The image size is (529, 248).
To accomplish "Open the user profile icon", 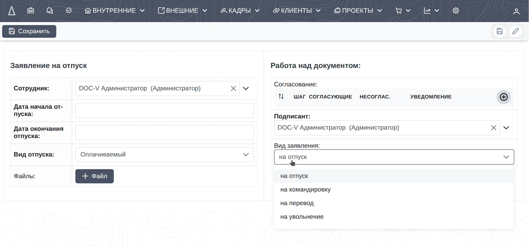I will pos(516,11).
